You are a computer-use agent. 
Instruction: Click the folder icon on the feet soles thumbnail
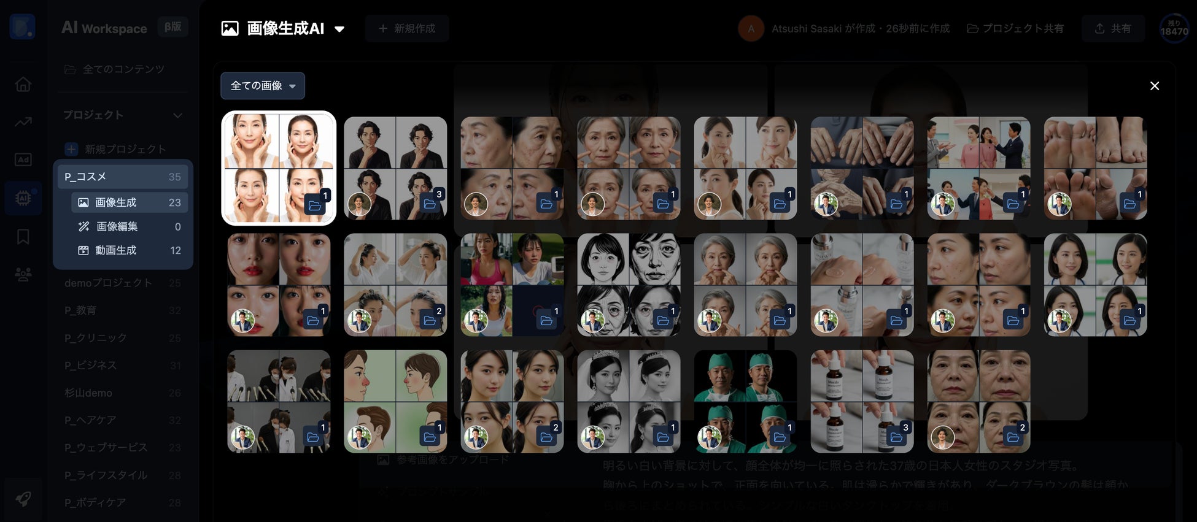point(1129,204)
